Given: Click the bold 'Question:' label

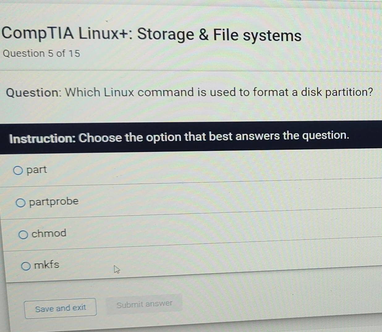Looking at the screenshot, I should (x=34, y=93).
